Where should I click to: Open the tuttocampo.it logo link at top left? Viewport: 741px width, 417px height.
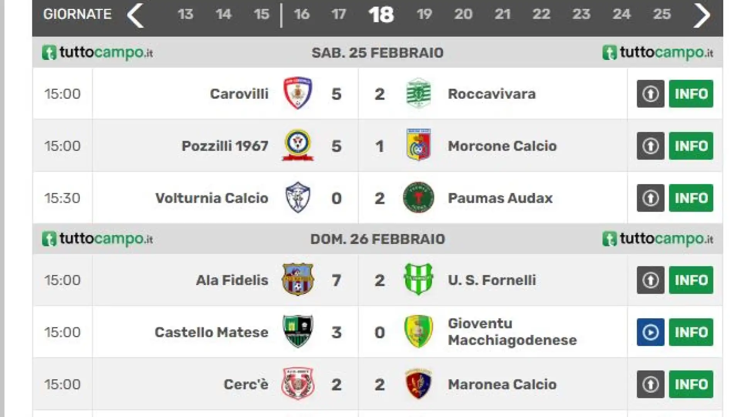pyautogui.click(x=97, y=53)
